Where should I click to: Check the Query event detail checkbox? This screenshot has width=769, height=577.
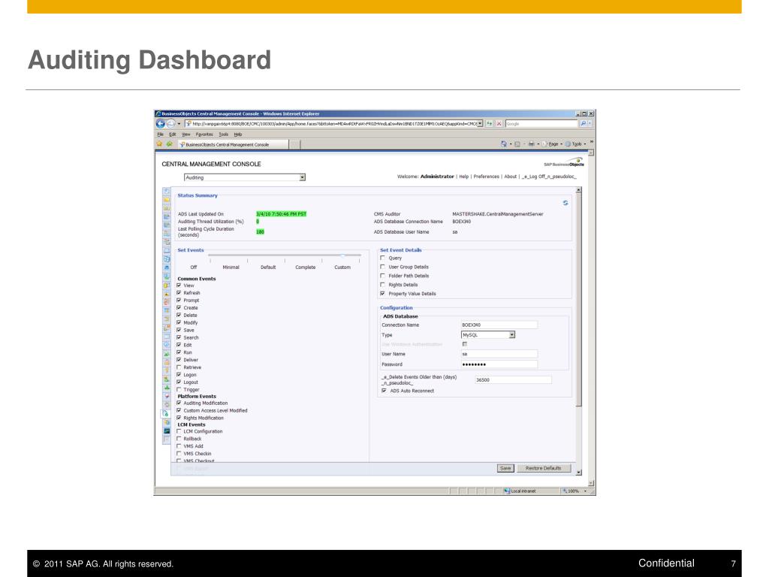coord(382,258)
